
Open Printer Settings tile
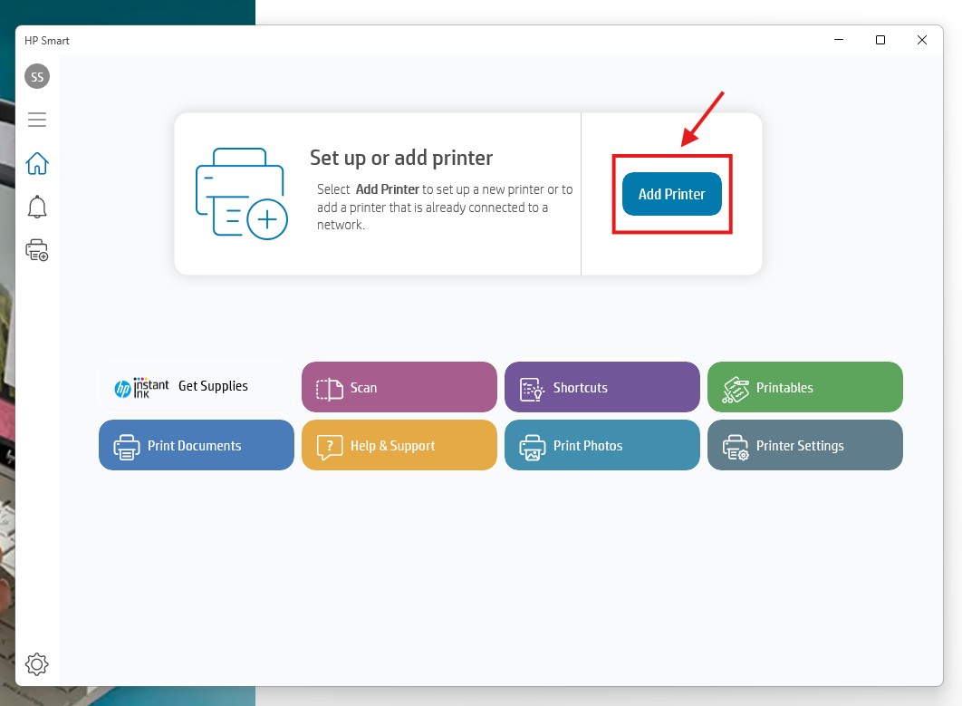[804, 445]
